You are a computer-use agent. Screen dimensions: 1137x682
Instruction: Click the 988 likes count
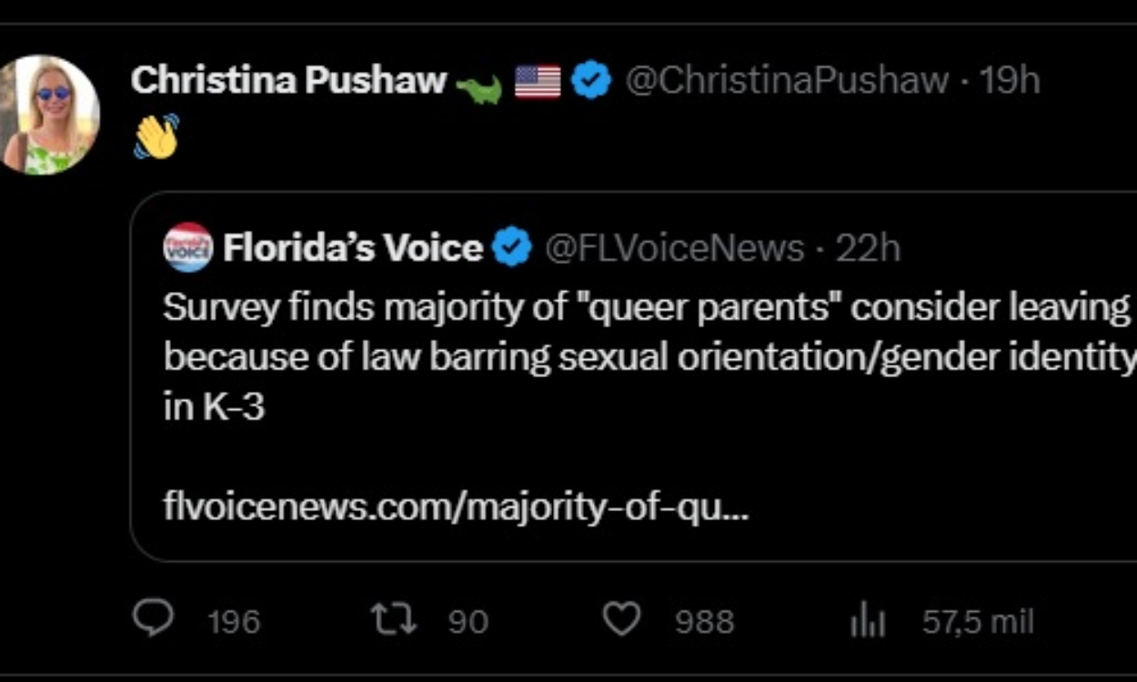click(x=704, y=623)
